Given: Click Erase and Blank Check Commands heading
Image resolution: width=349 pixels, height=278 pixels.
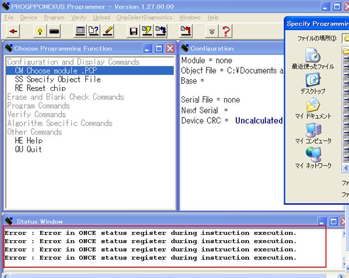Looking at the screenshot, I should [x=66, y=97].
